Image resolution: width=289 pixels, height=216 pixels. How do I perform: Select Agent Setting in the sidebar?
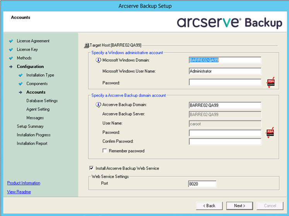click(x=38, y=109)
